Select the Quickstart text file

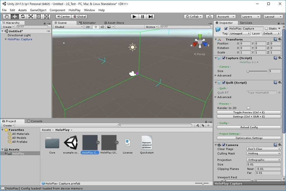click(x=147, y=145)
